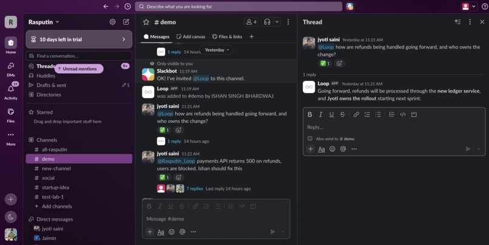The height and width of the screenshot is (245, 489).
Task: Mention someone in thread reply
Action: pos(343,149)
